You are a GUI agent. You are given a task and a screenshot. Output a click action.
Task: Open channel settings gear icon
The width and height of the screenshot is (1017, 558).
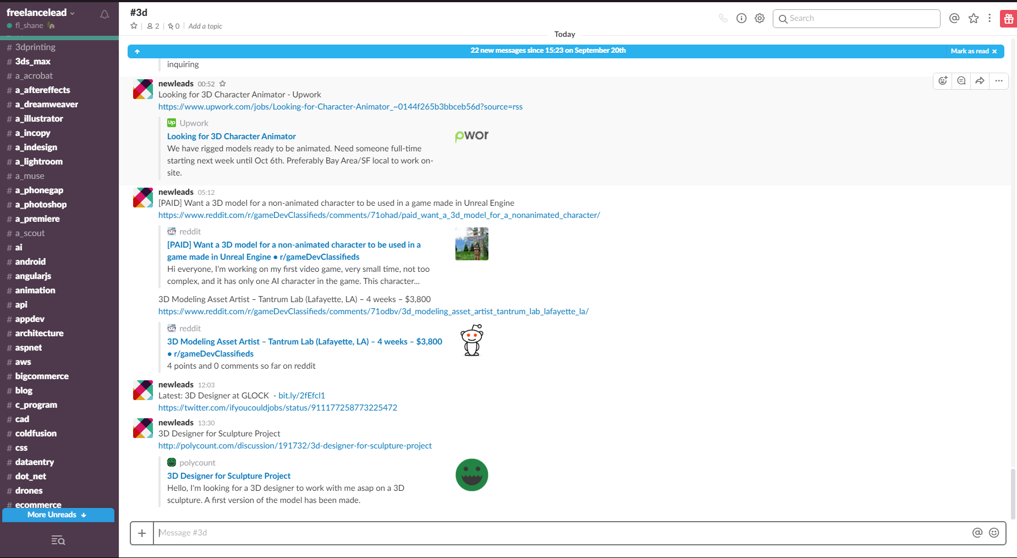pos(760,18)
